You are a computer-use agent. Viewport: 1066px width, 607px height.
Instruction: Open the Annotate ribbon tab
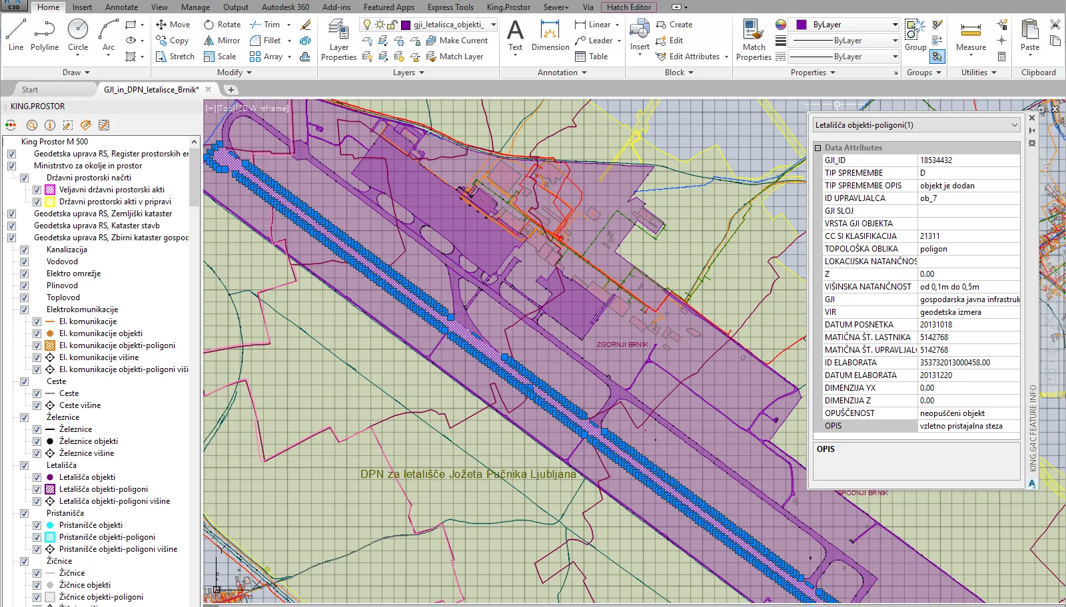click(x=121, y=7)
